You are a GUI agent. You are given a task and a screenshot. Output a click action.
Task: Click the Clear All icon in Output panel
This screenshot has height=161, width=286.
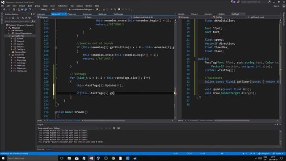point(114,128)
